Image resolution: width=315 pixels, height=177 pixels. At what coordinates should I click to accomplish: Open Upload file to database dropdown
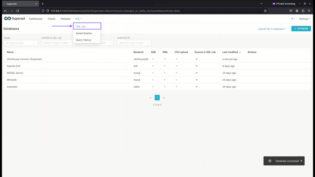tap(272, 29)
